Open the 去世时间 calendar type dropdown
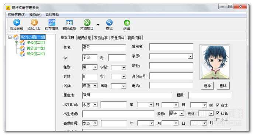This screenshot has width=253, height=135. (x=95, y=123)
